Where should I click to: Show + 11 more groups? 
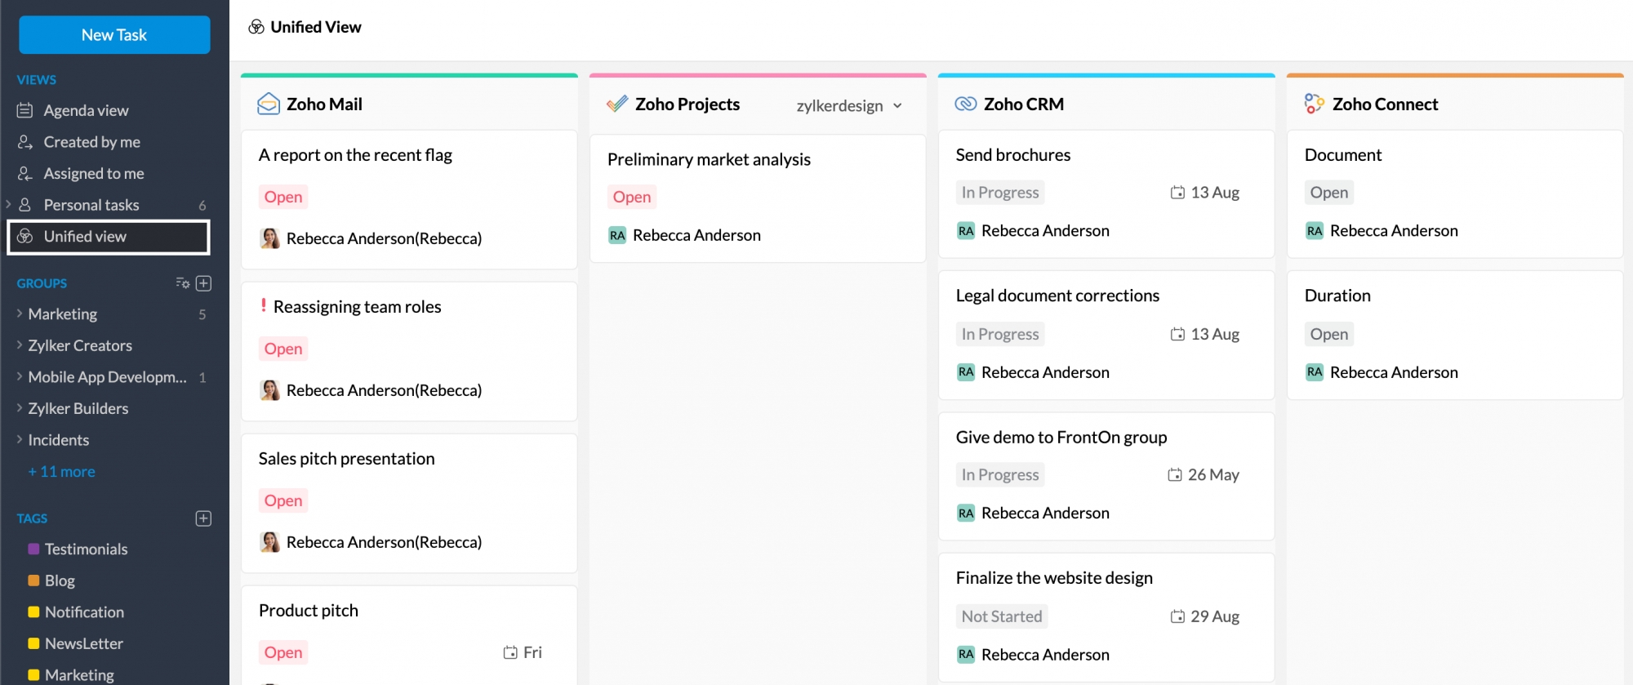[61, 472]
